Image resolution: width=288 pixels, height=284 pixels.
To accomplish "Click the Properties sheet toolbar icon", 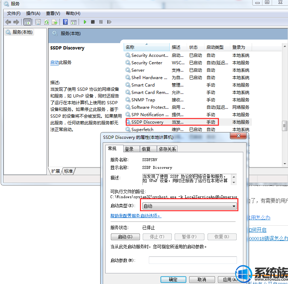I will point(38,22).
